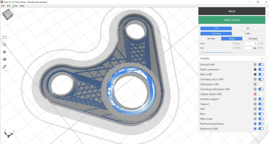The image size is (269, 144).
Task: Switch to the 3D view tab
Action: [216, 28]
